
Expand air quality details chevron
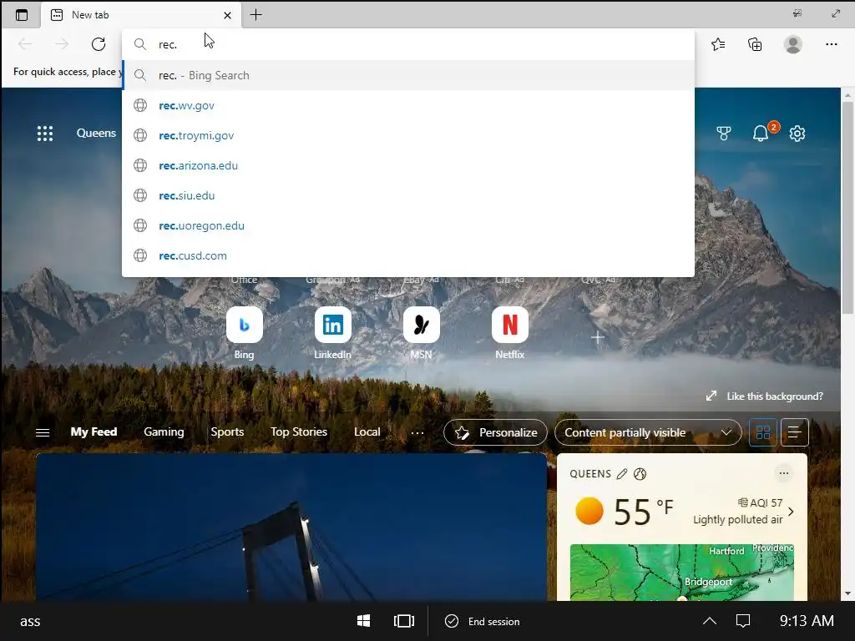pos(791,512)
